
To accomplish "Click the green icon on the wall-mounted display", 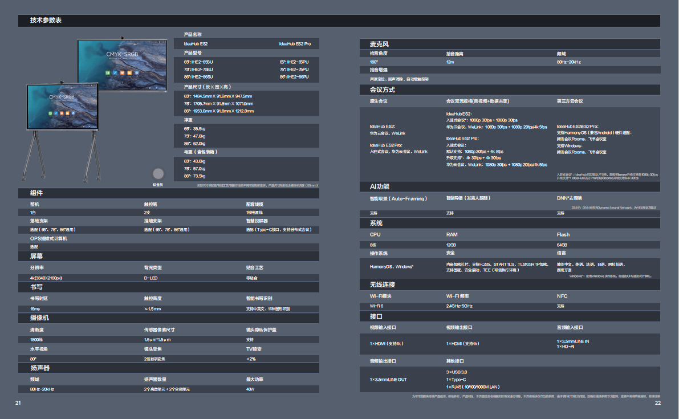I will coord(107,73).
